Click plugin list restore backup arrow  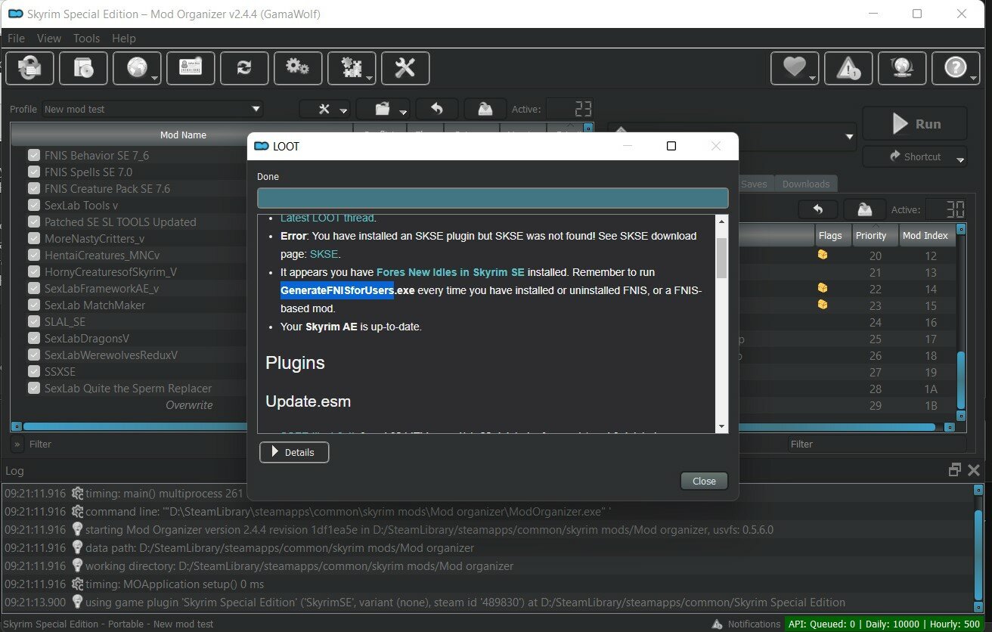[817, 209]
